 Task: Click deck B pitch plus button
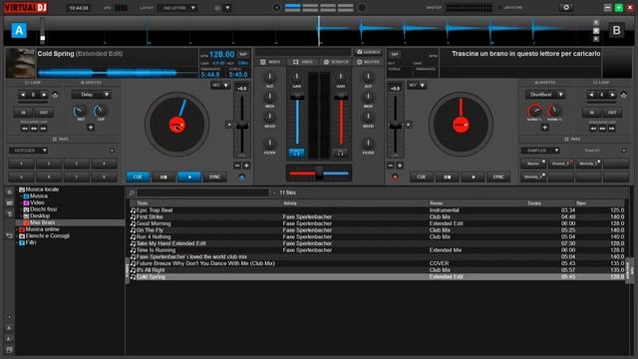tap(400, 166)
